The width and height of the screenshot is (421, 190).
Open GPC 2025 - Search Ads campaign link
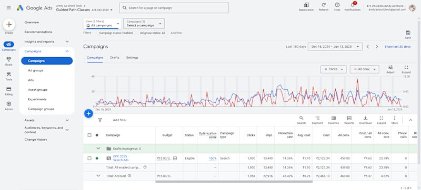coord(121,158)
